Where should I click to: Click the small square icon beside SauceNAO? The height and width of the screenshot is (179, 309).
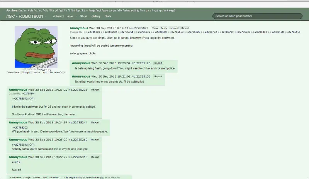[65, 73]
